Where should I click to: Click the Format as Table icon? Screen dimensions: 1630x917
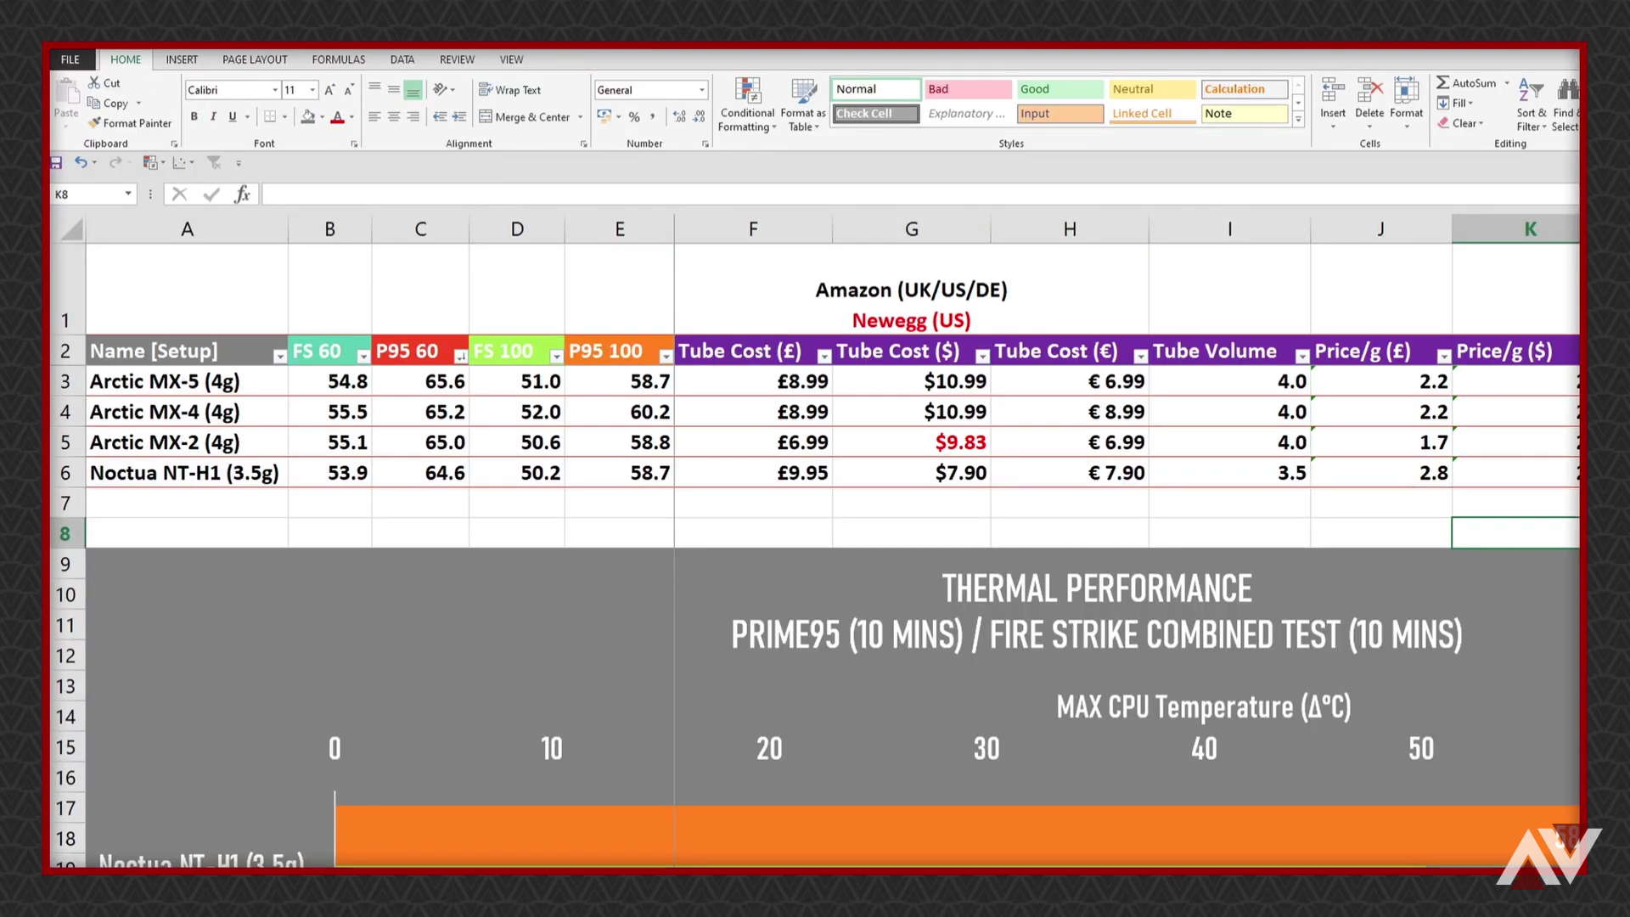[802, 91]
